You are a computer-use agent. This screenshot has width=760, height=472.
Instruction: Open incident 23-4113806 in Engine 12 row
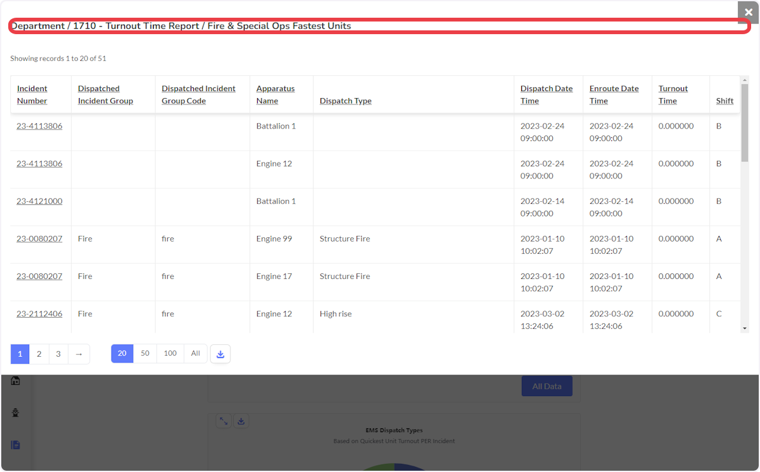click(x=39, y=163)
